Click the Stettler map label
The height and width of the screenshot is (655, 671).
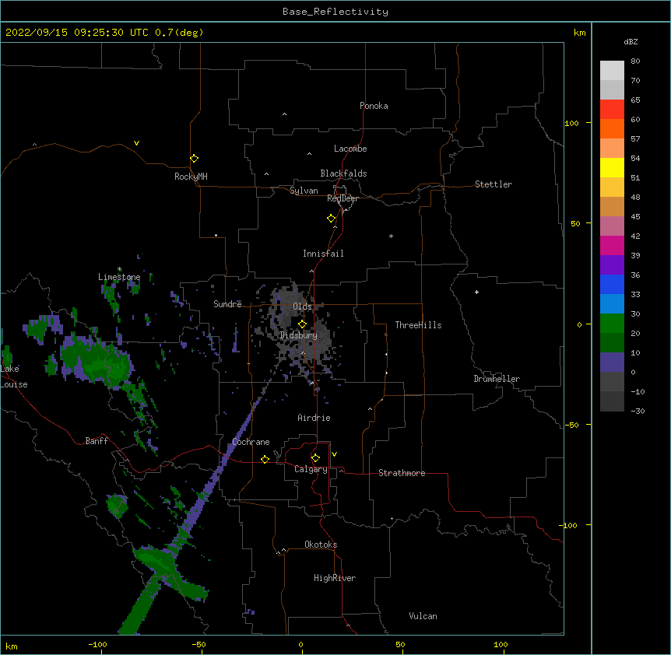click(494, 184)
